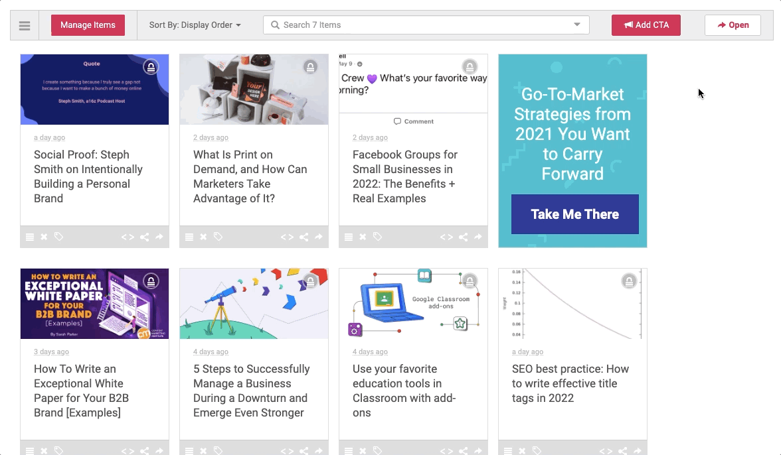Click the Take Me There CTA button
Viewport: 781px width, 455px height.
coord(575,214)
